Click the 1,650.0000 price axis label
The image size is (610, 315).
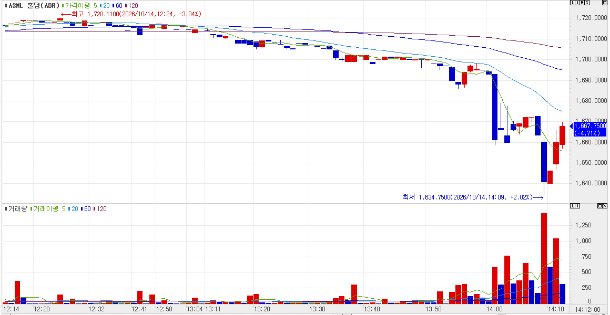[x=591, y=163]
